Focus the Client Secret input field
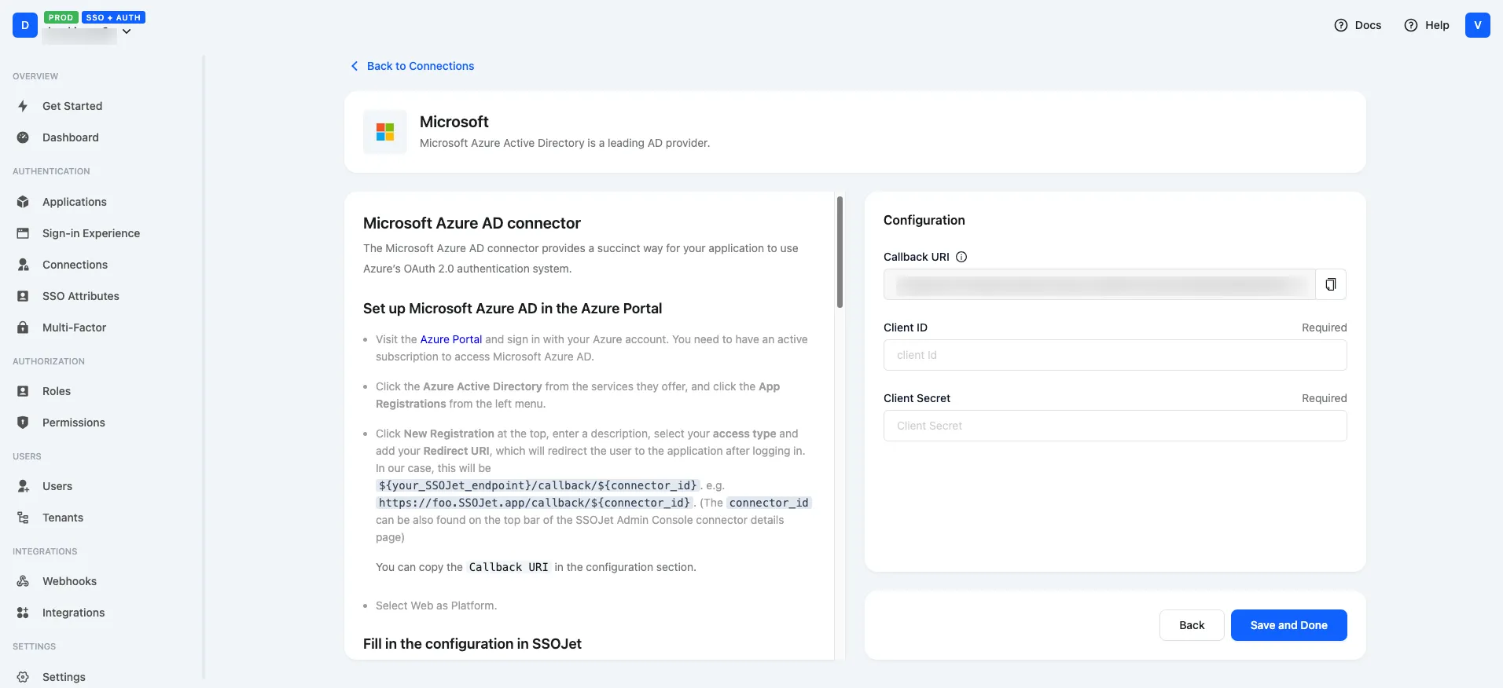Viewport: 1503px width, 688px height. coord(1115,426)
